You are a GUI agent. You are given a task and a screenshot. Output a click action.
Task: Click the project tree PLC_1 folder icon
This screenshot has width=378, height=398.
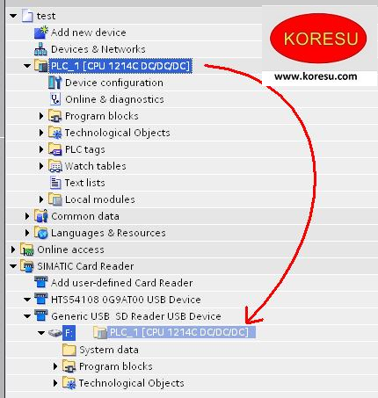[40, 66]
